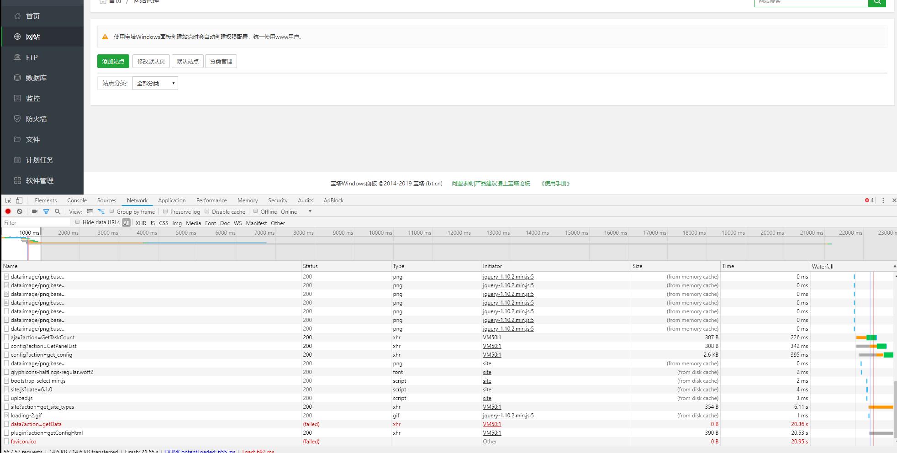Click the green 添加站点 button
Screen dimensions: 897x453
click(x=113, y=61)
